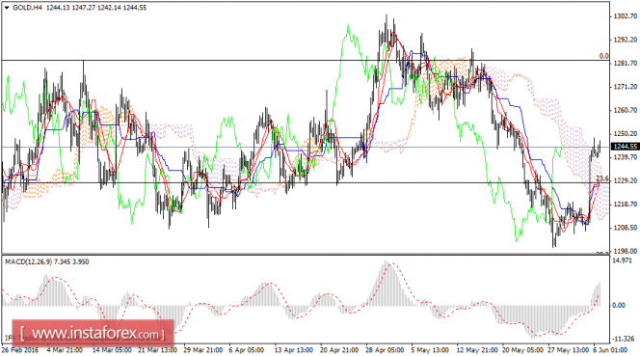The image size is (640, 356).
Task: Click the 1198.00 price axis label
Action: 625,252
